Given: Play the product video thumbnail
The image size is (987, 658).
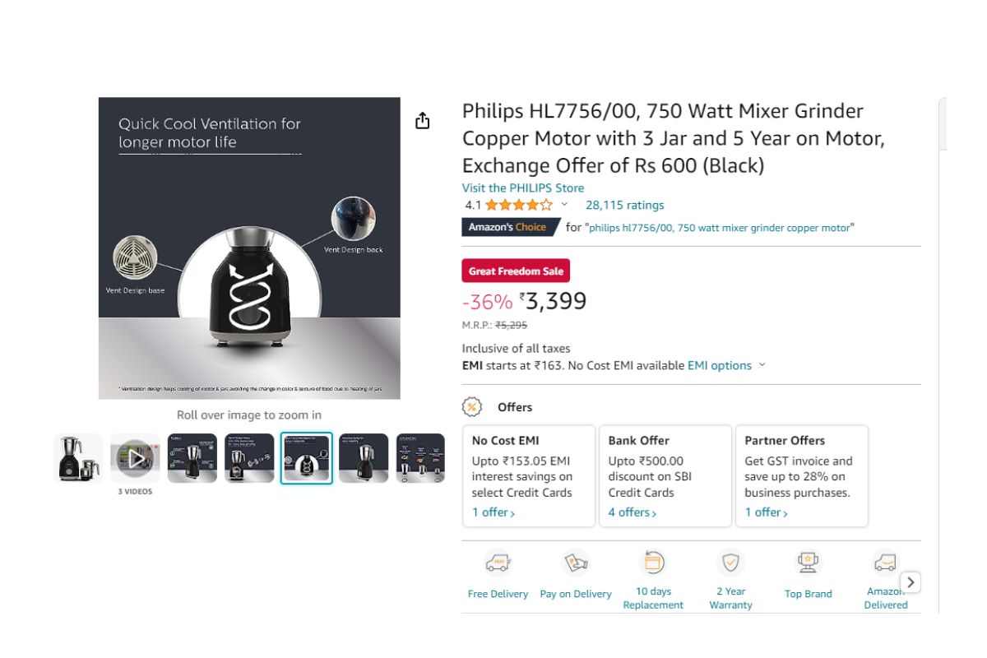Looking at the screenshot, I should pyautogui.click(x=135, y=458).
